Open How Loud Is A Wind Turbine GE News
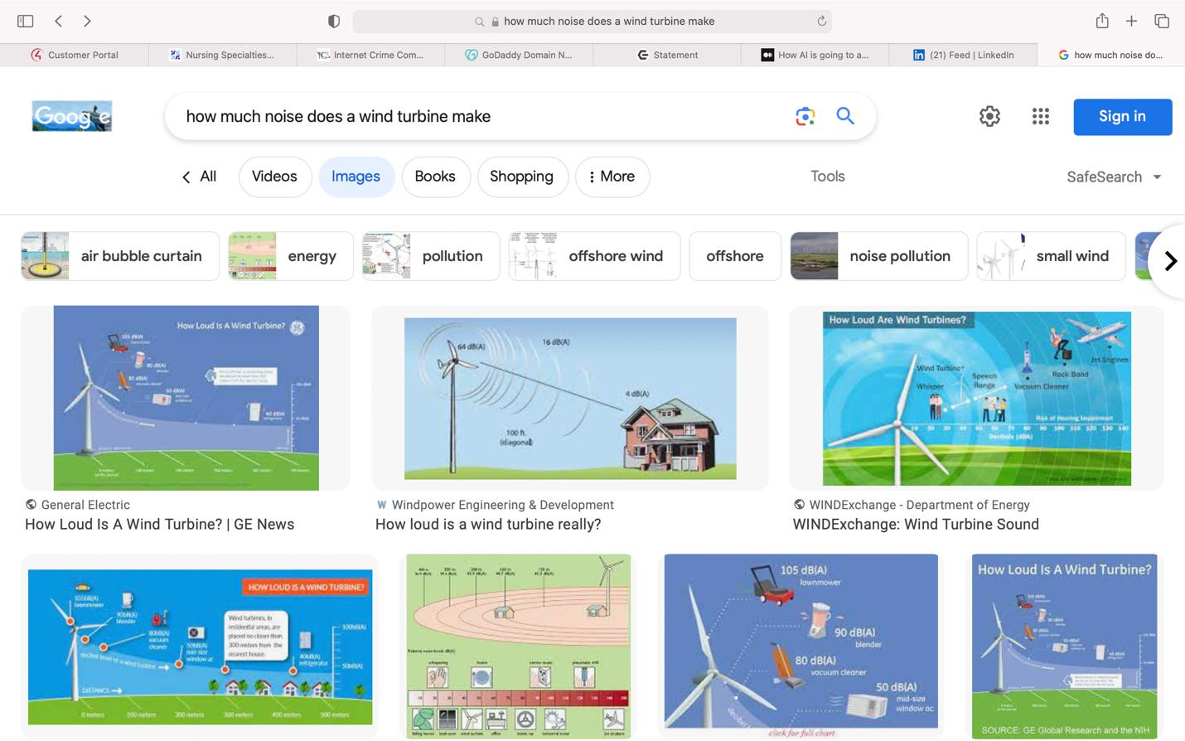 159,525
